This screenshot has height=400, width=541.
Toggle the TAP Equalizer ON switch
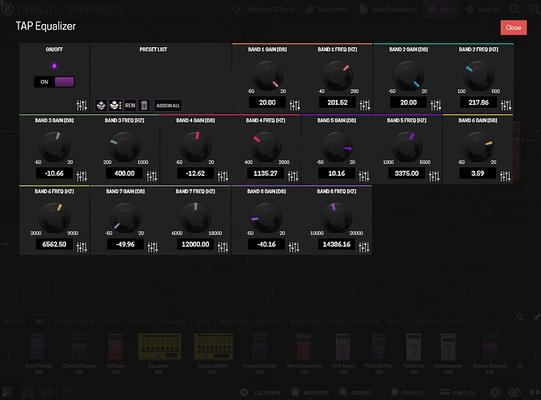pyautogui.click(x=54, y=82)
